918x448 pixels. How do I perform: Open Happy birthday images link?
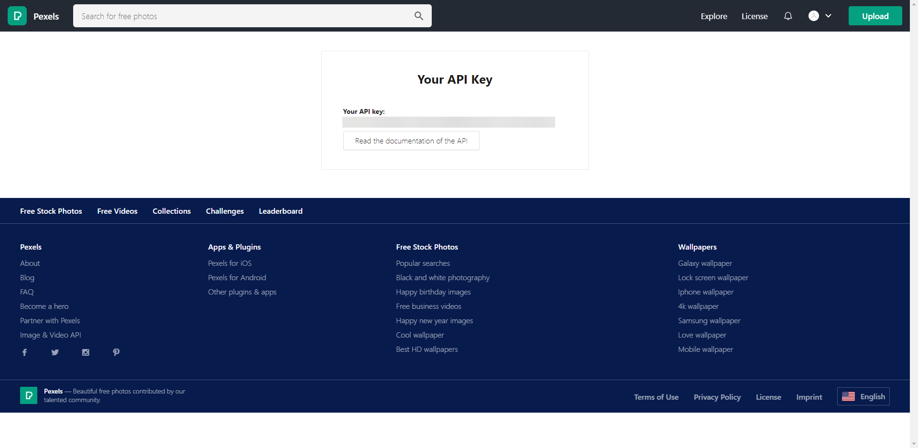[x=434, y=292]
